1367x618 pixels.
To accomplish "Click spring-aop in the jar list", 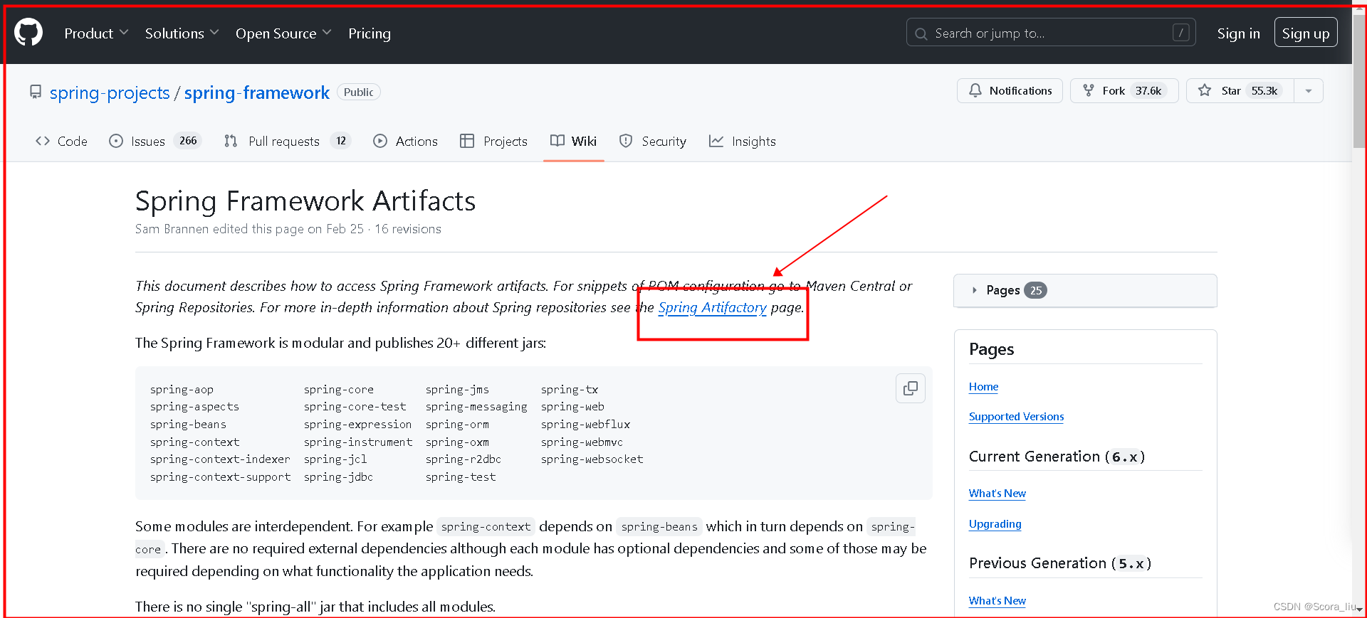I will tap(182, 390).
